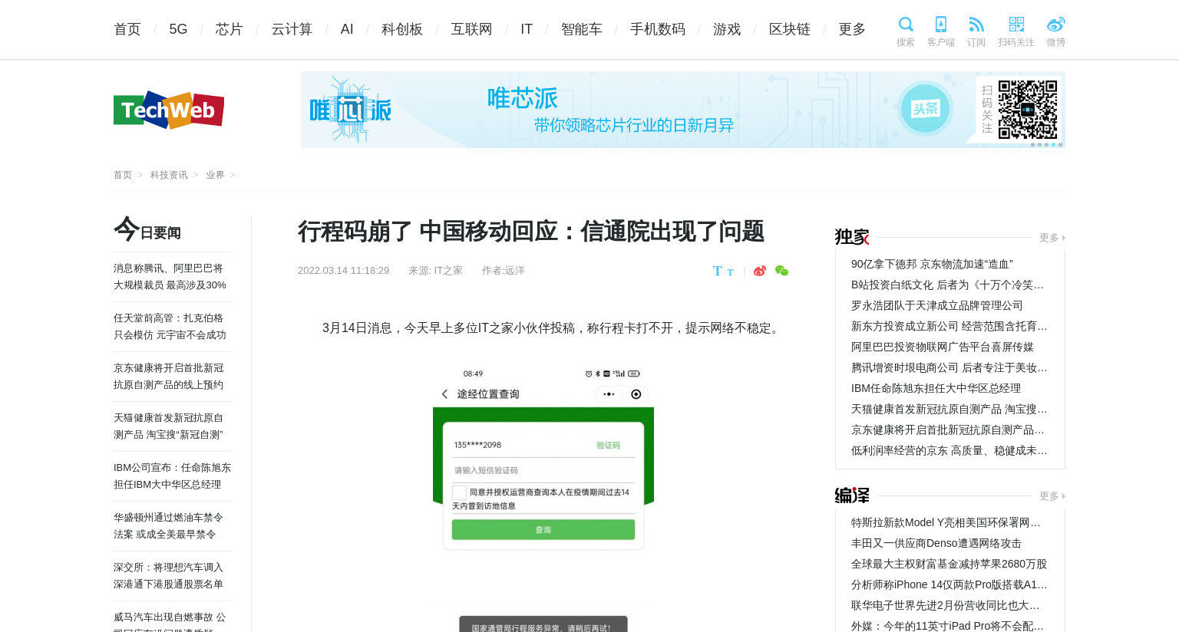Open 联华电子世界先进2月份营收 article
1179x632 pixels.
point(946,605)
